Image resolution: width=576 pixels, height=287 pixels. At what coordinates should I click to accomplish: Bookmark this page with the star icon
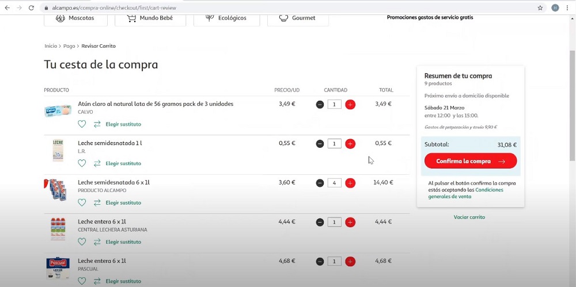tap(540, 8)
